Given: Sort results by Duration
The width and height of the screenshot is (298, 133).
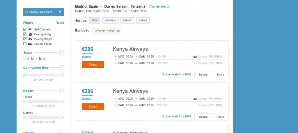Looking at the screenshot, I should (111, 21).
